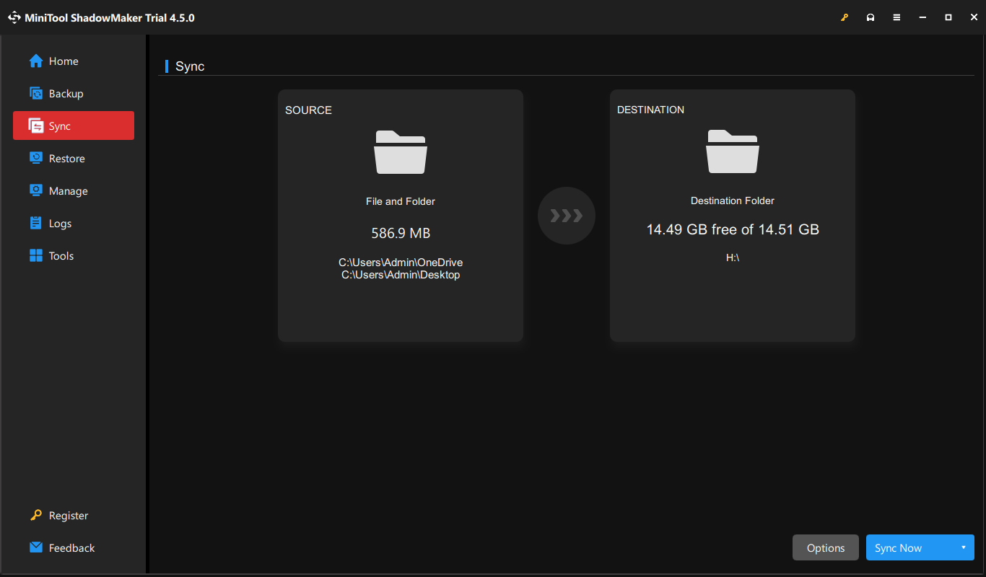Viewport: 986px width, 577px height.
Task: Click the File and Folder label
Action: click(x=401, y=201)
